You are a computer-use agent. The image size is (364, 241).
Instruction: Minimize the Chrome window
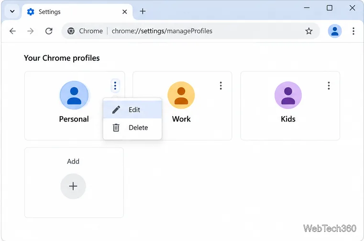coord(307,8)
